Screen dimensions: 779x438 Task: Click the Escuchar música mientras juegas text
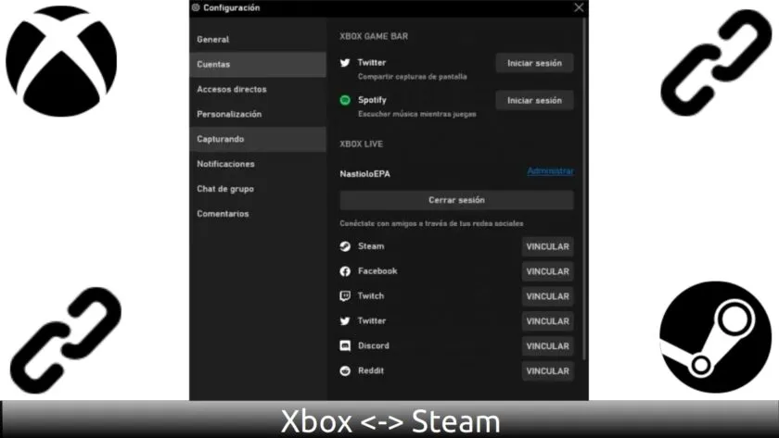(416, 114)
